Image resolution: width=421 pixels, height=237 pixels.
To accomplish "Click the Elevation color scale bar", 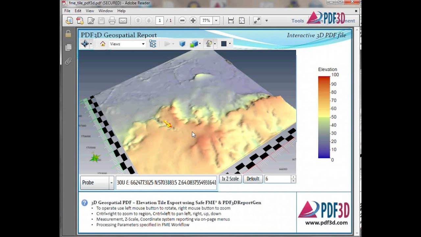I will [x=324, y=117].
